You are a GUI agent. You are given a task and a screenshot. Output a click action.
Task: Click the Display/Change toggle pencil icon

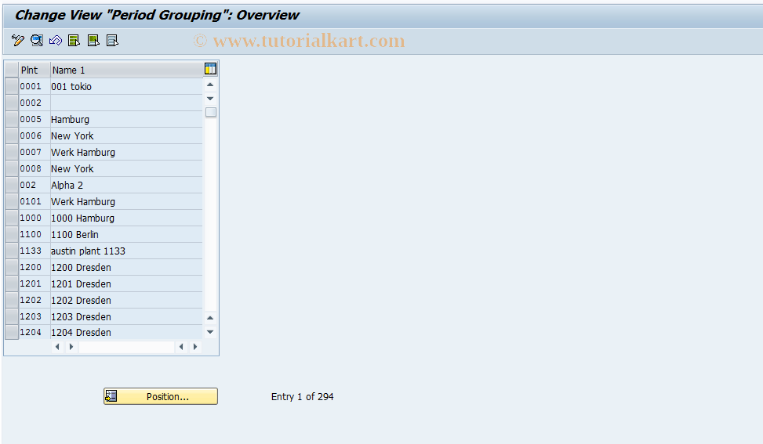click(18, 40)
